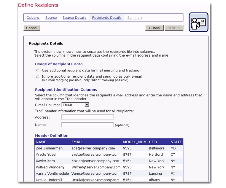Focus the optional Name input field
This screenshot has width=226, height=188.
tap(87, 125)
